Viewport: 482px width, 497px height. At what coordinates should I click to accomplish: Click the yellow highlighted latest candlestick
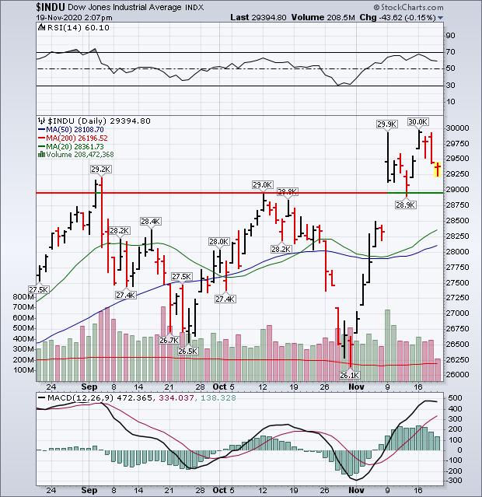(438, 169)
